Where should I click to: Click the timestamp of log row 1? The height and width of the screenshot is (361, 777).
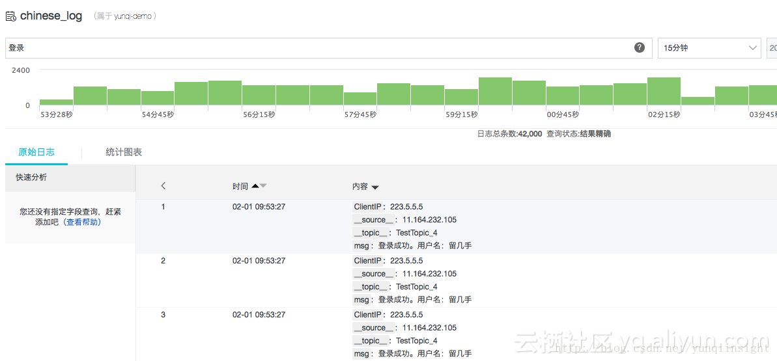coord(259,206)
